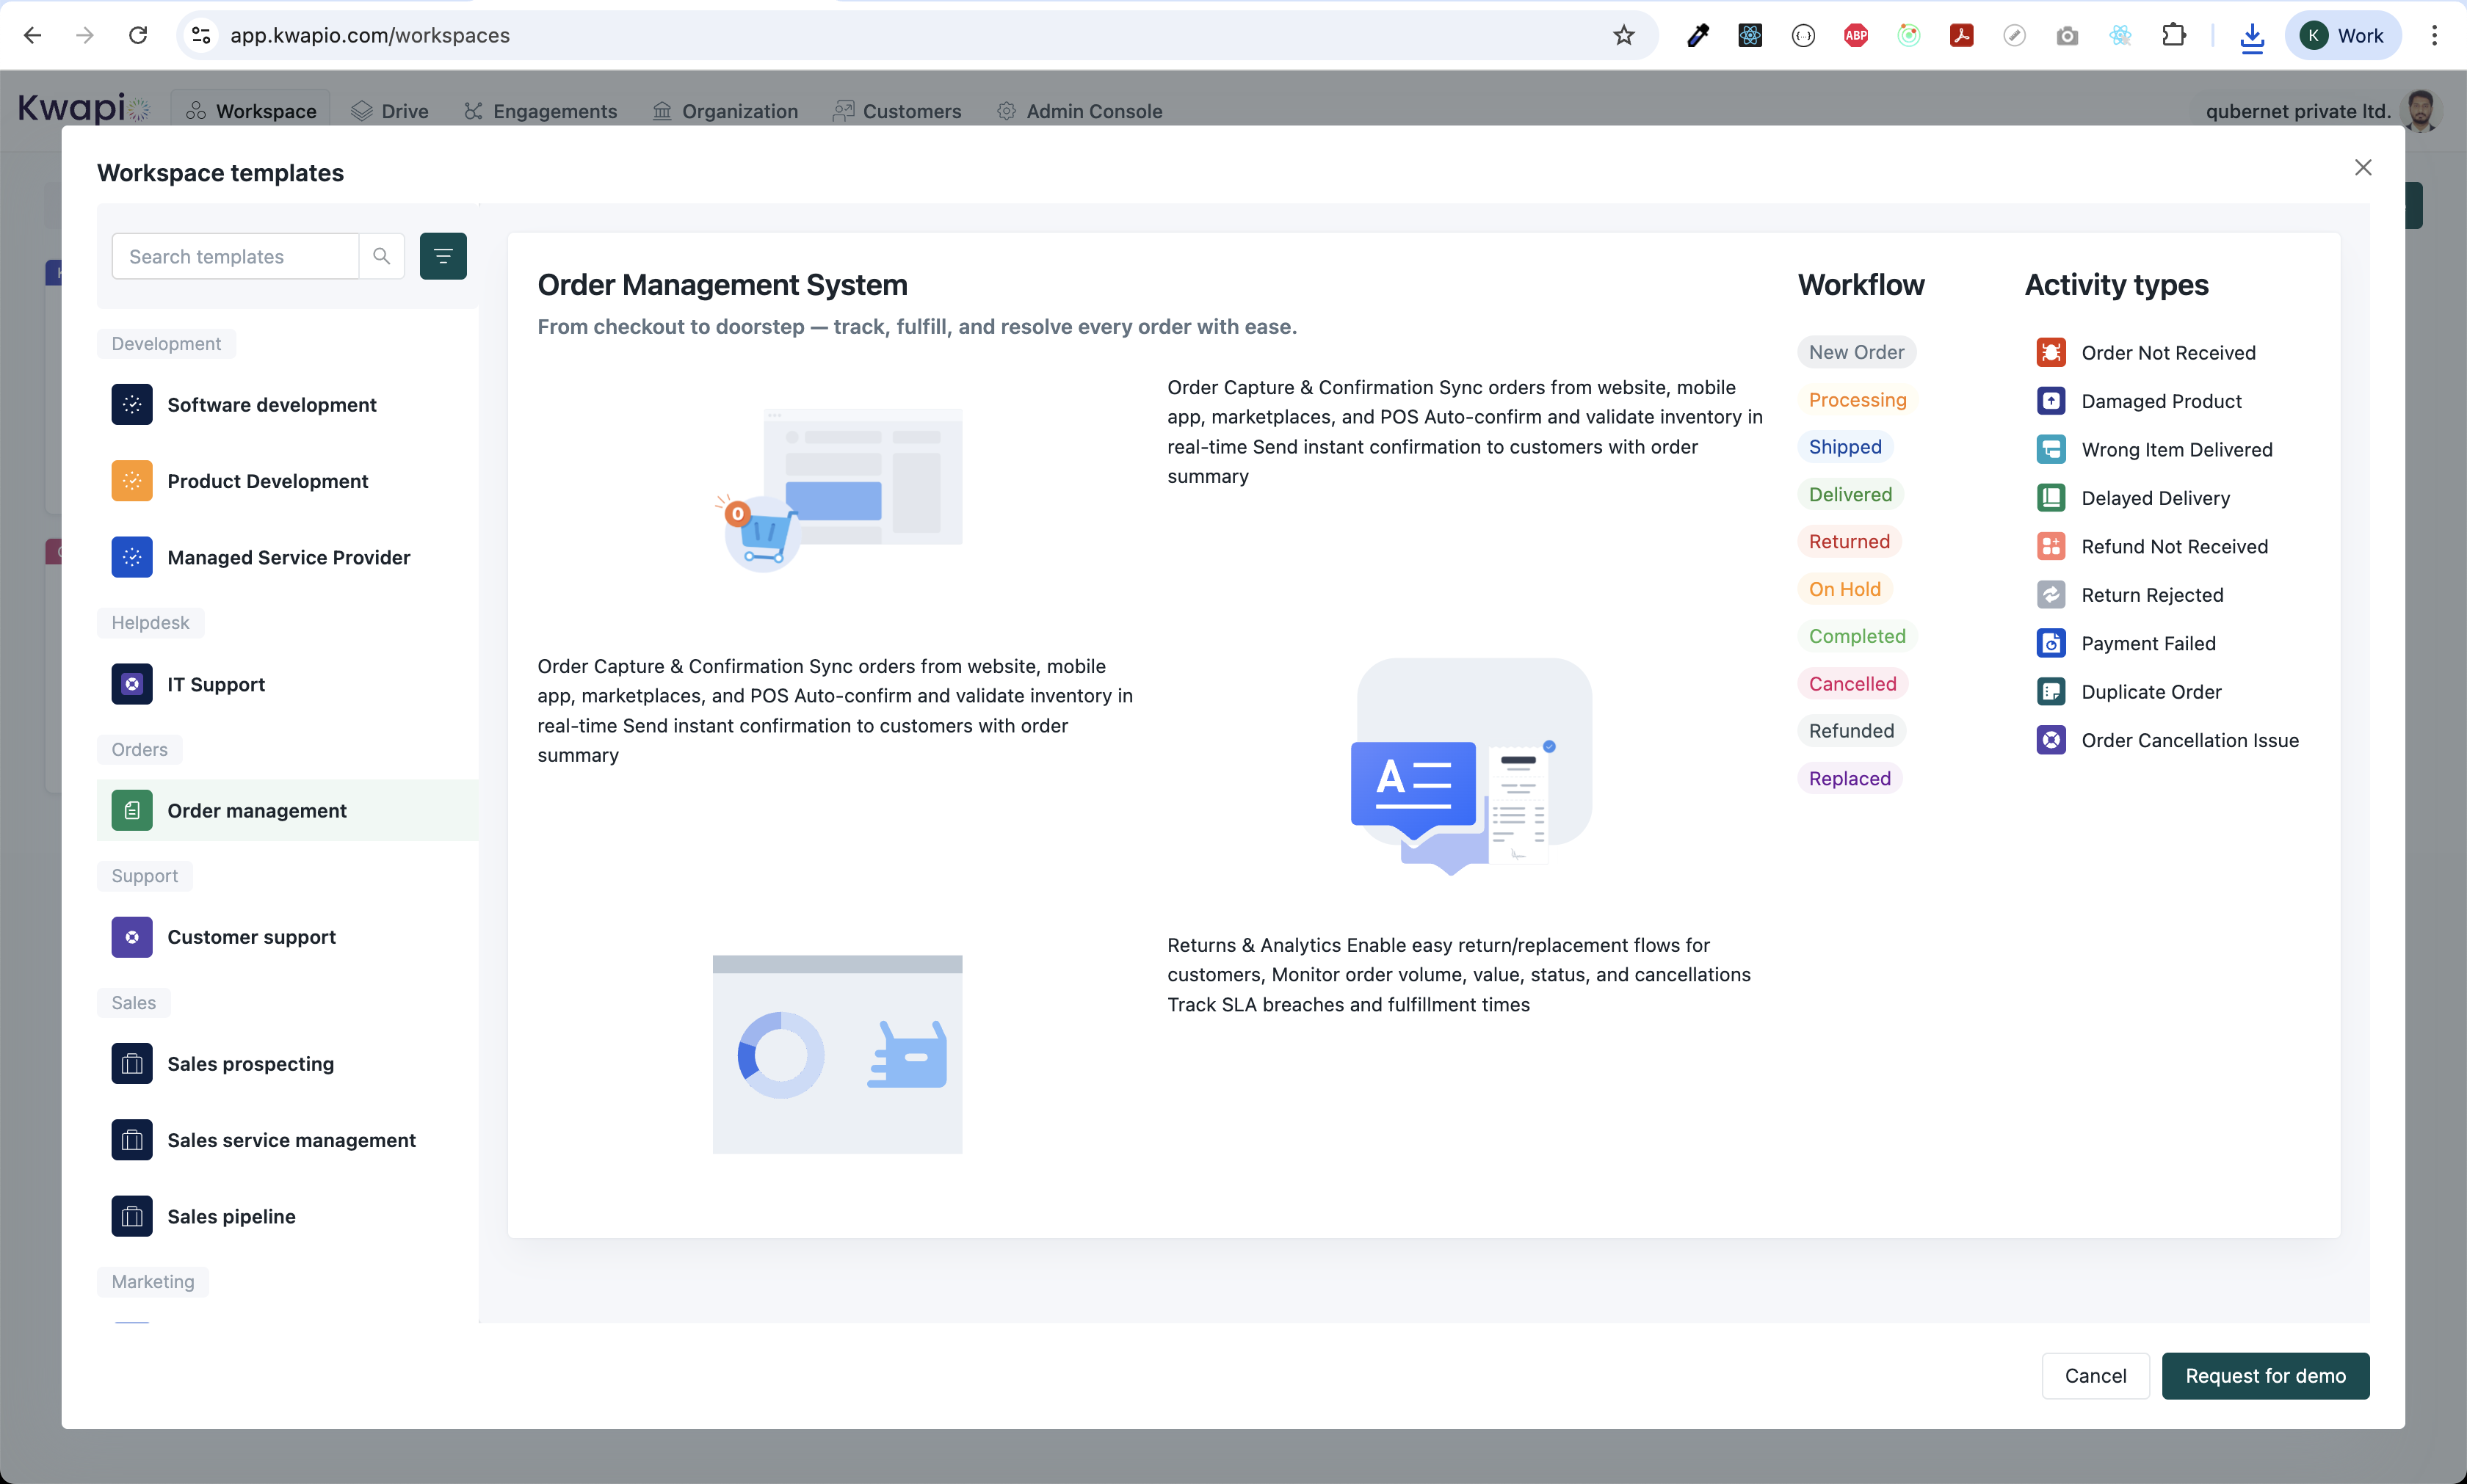This screenshot has width=2467, height=1484.
Task: Click the Order Not Received activity icon
Action: pyautogui.click(x=2051, y=353)
